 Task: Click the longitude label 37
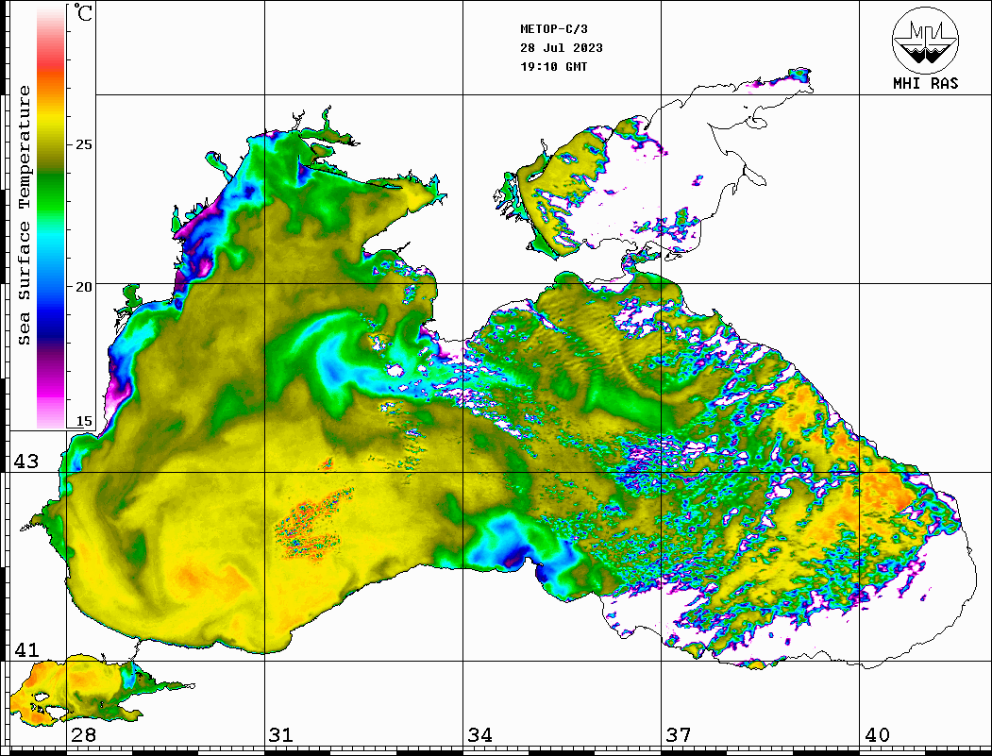[679, 734]
